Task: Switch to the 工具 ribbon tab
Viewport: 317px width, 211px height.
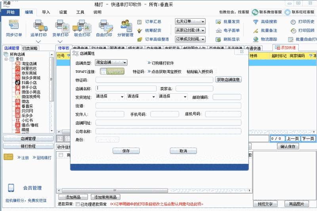Action: point(80,12)
